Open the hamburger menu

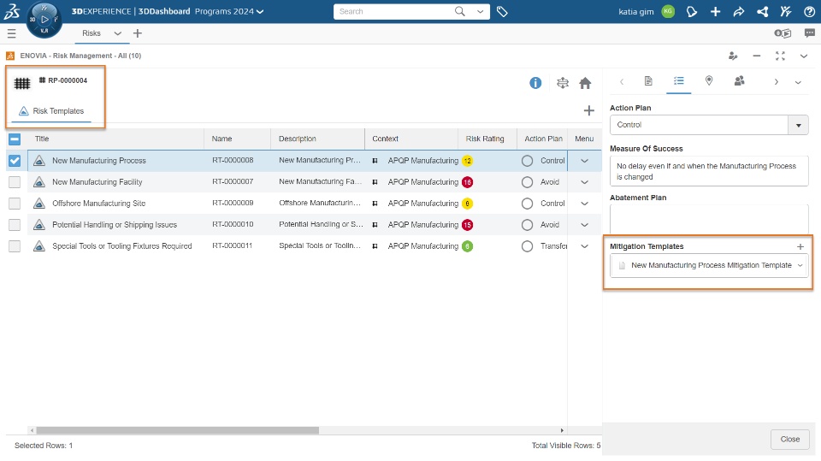[11, 33]
